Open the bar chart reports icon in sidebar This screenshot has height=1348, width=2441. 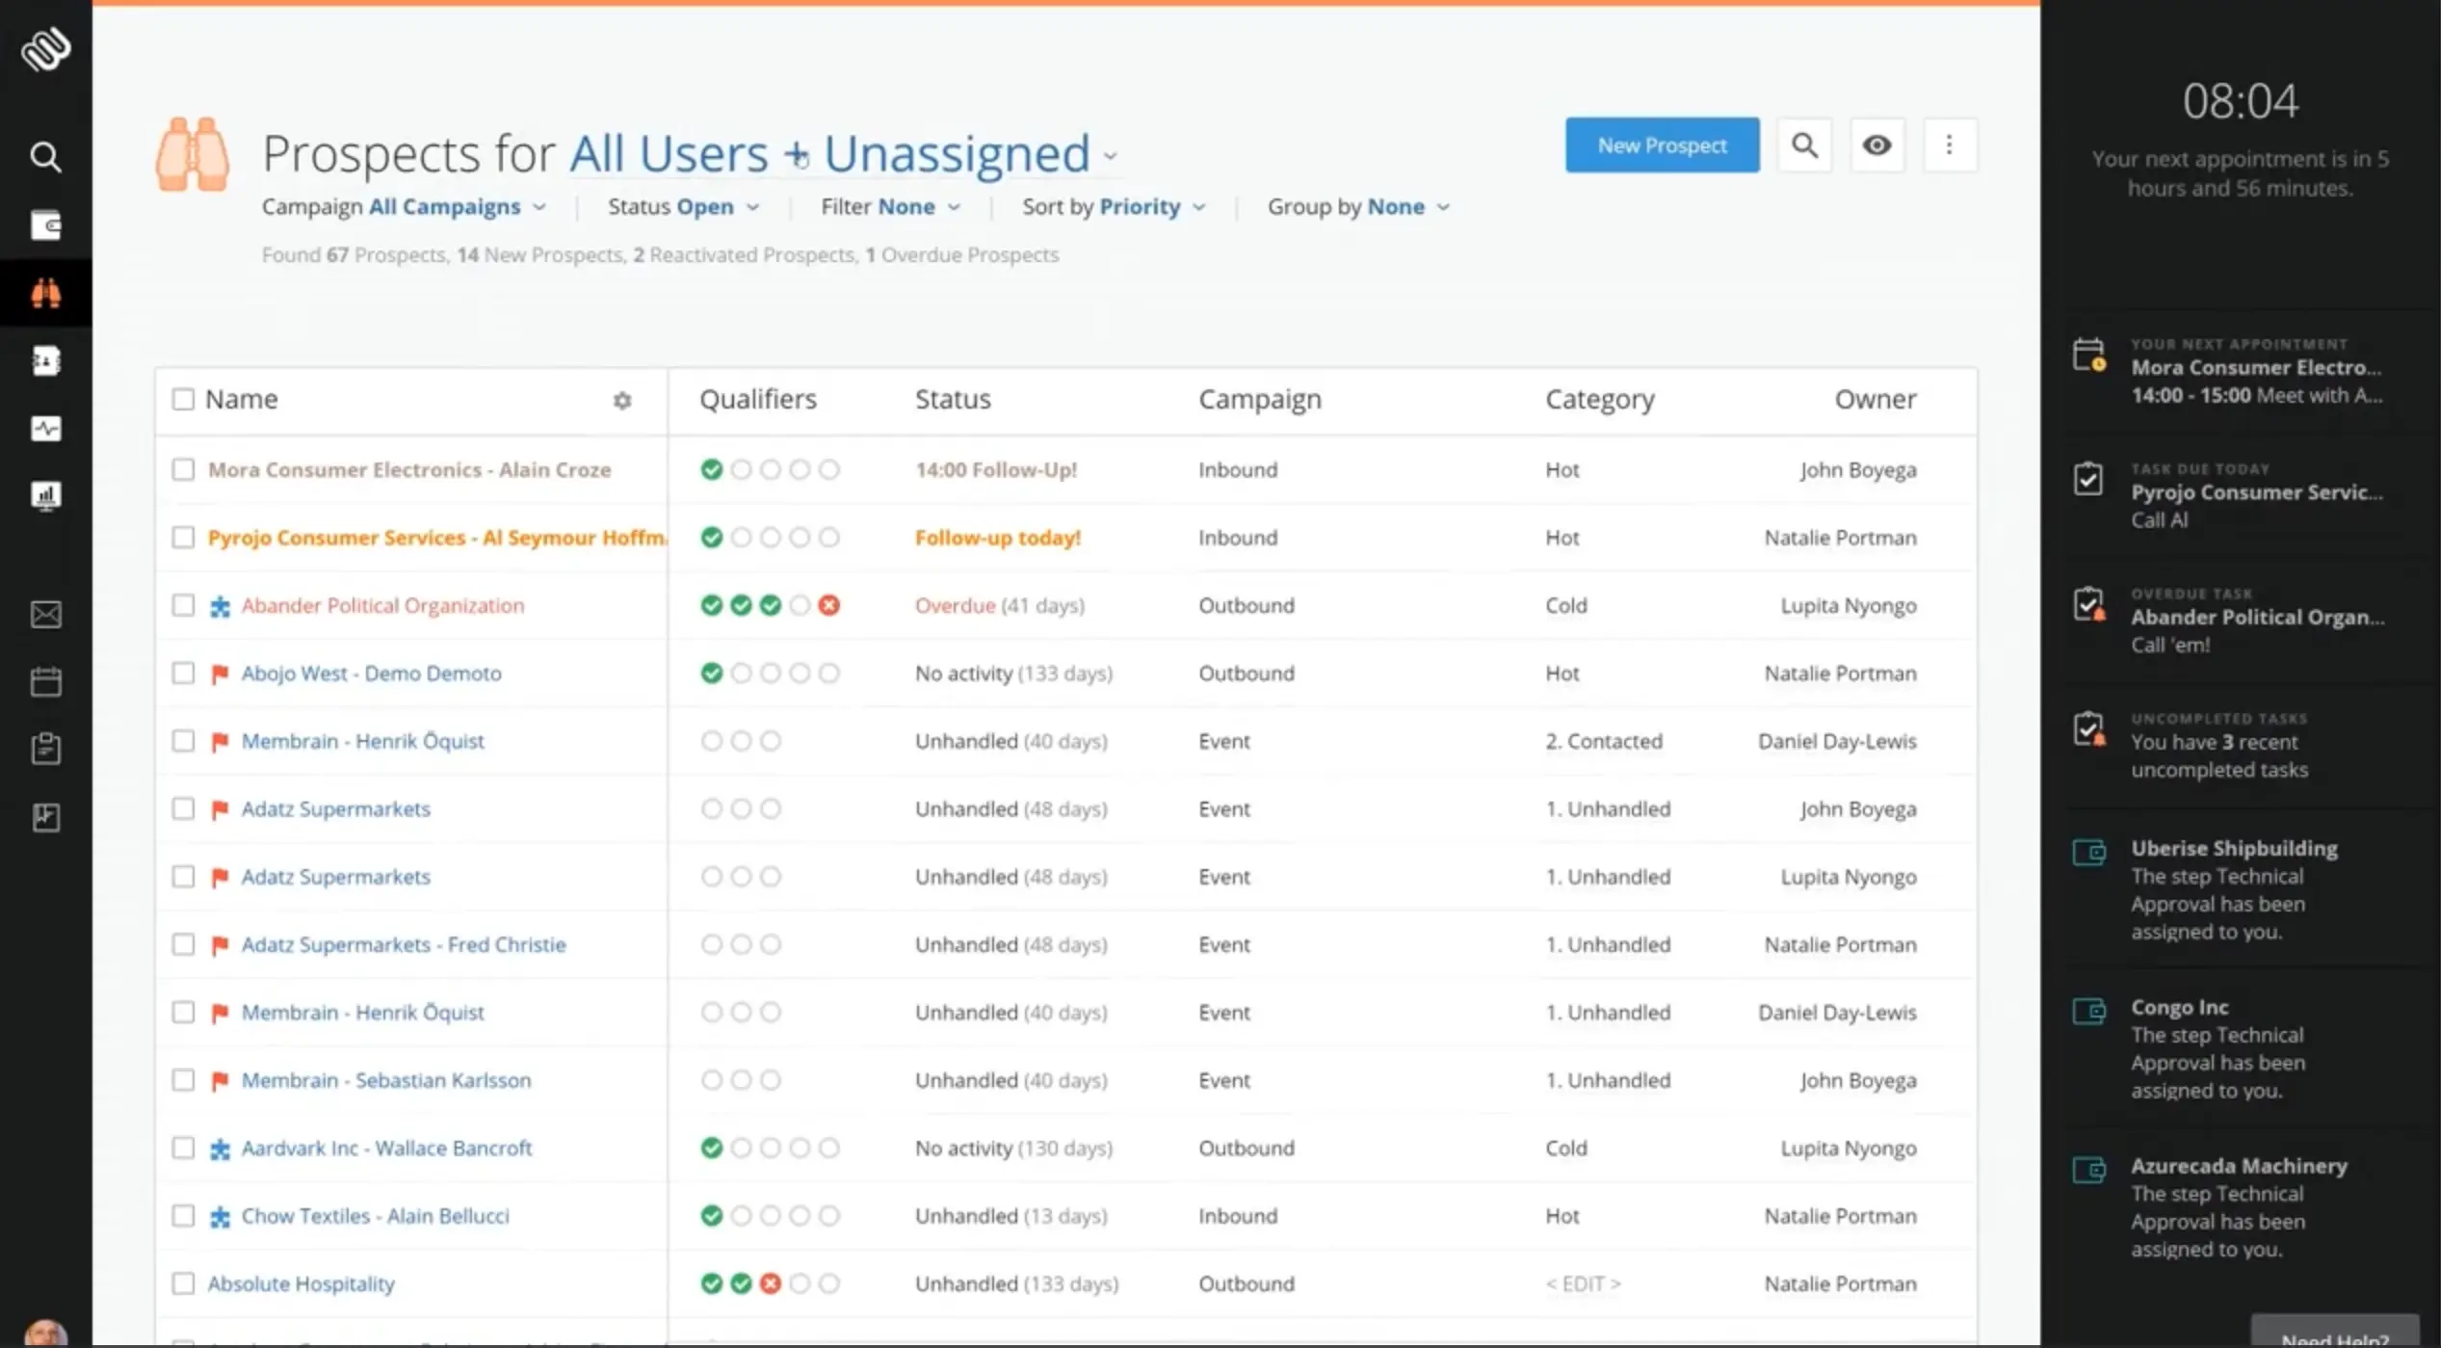(x=45, y=495)
